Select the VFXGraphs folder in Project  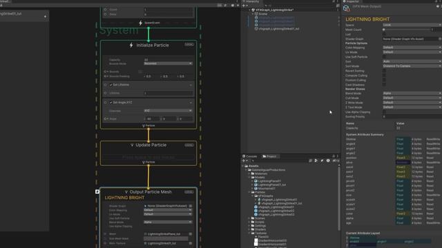(266, 196)
